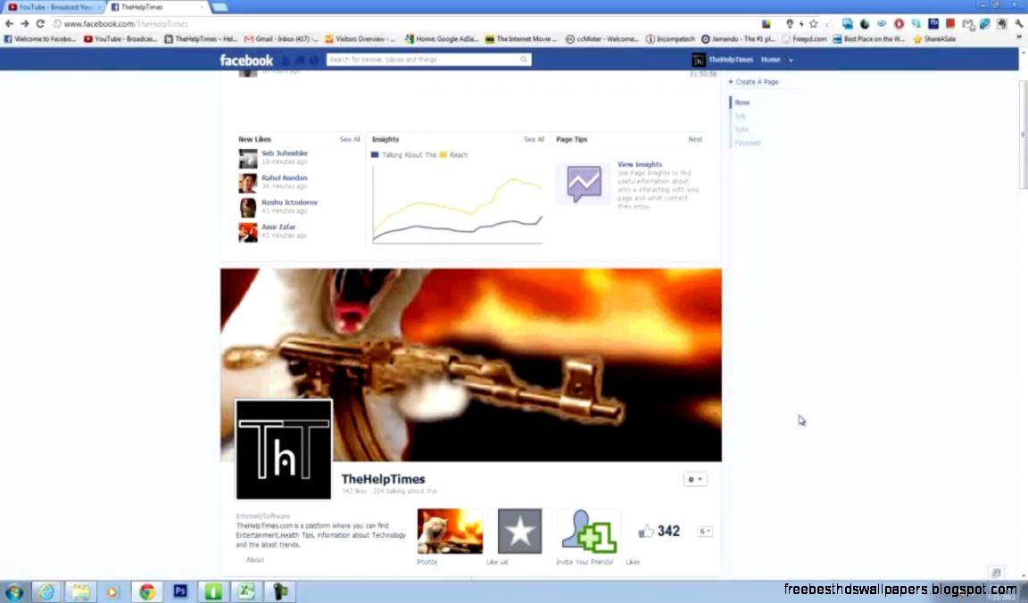Click the vertical page scrollbar thumb
Screen dimensions: 1028x603
(1023, 135)
